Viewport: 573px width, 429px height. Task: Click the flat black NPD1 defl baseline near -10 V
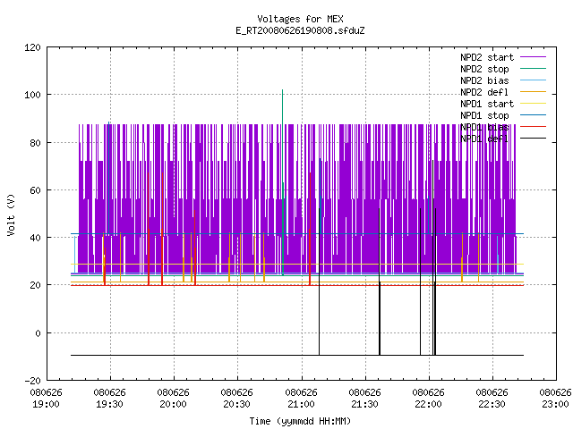(x=297, y=355)
